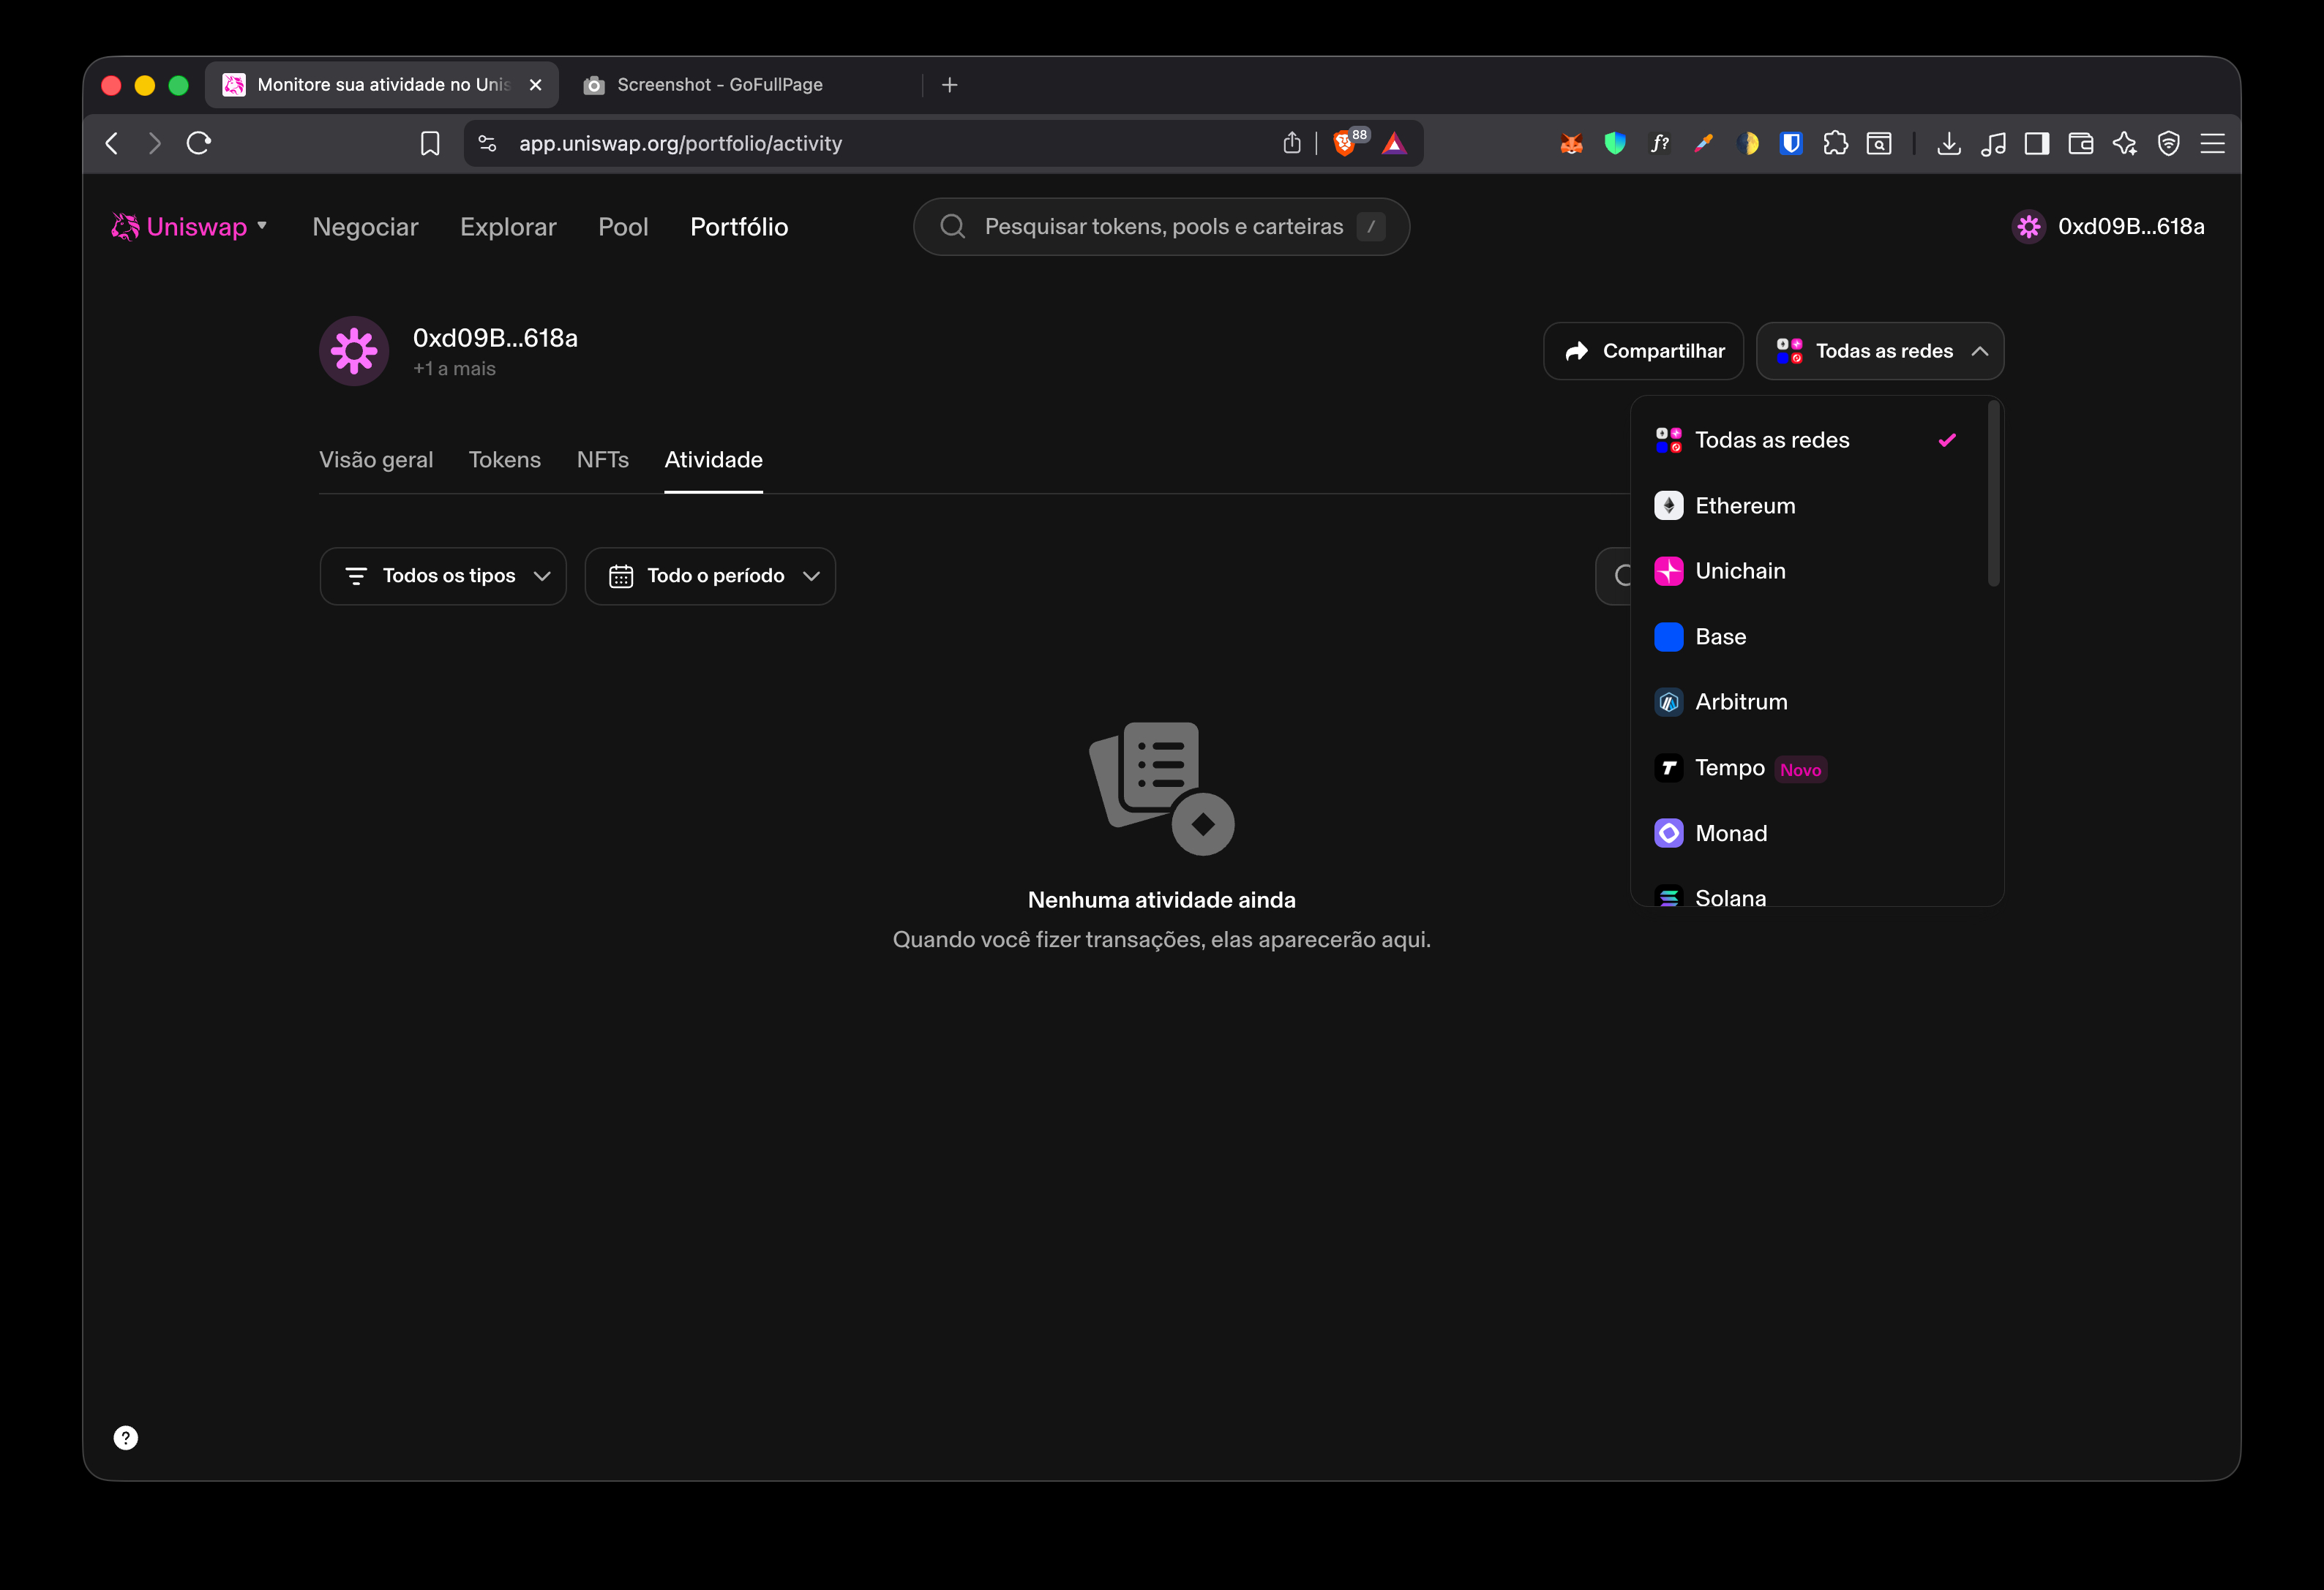Open the Negociar menu
Image resolution: width=2324 pixels, height=1590 pixels.
click(365, 227)
